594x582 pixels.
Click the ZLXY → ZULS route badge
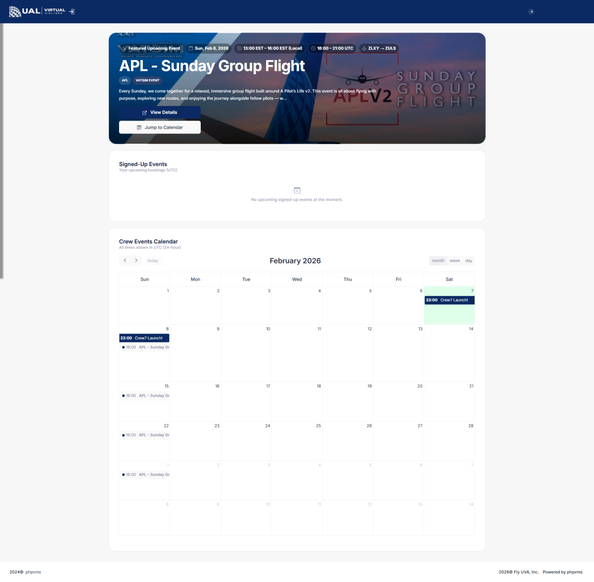379,48
